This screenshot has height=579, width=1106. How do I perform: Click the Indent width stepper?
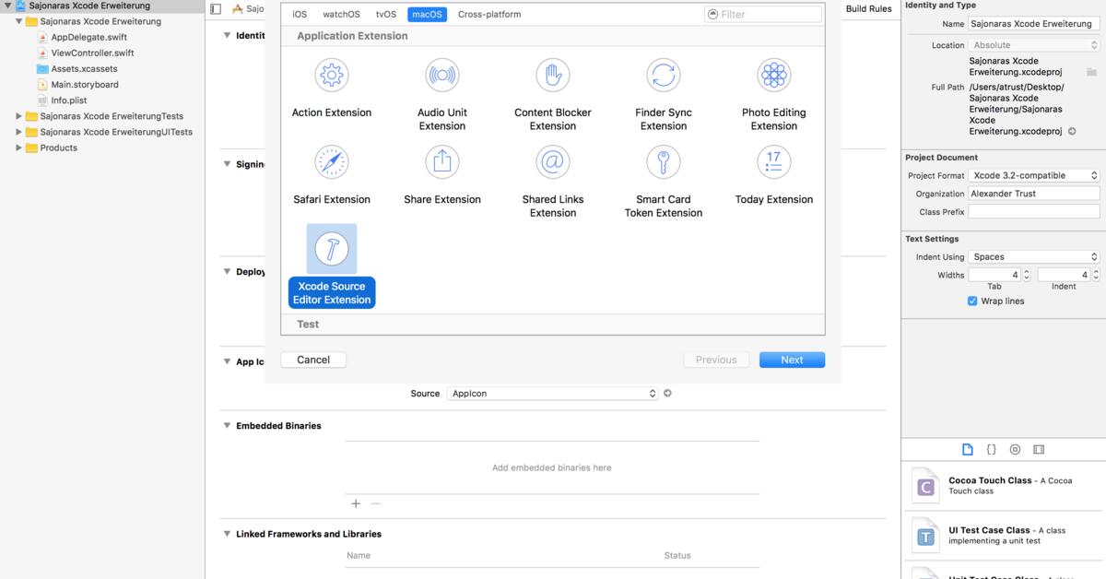click(x=1096, y=275)
